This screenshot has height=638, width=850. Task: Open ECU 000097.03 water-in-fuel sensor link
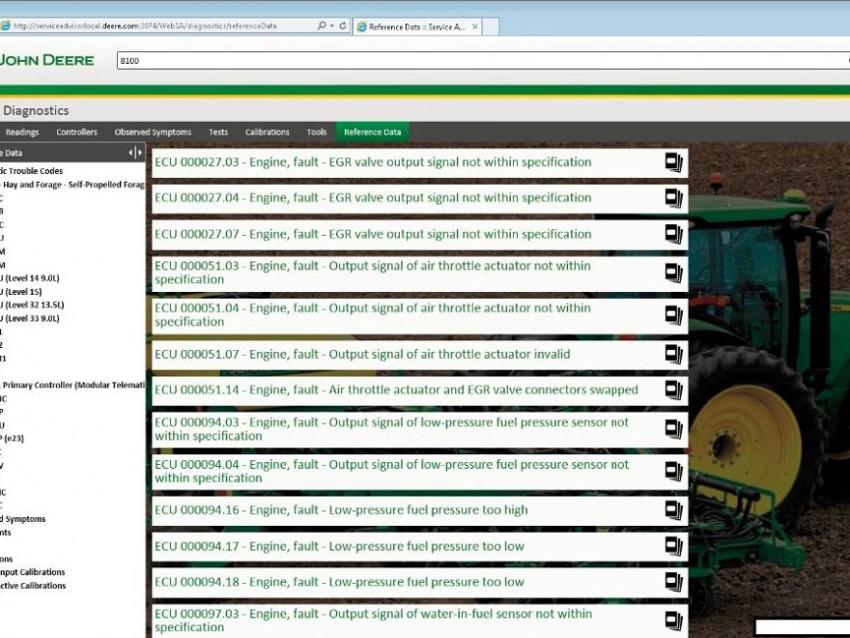click(x=374, y=621)
